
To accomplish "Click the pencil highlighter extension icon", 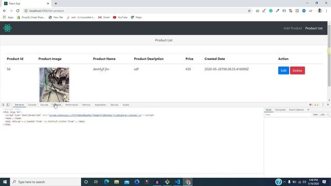I will 264,11.
